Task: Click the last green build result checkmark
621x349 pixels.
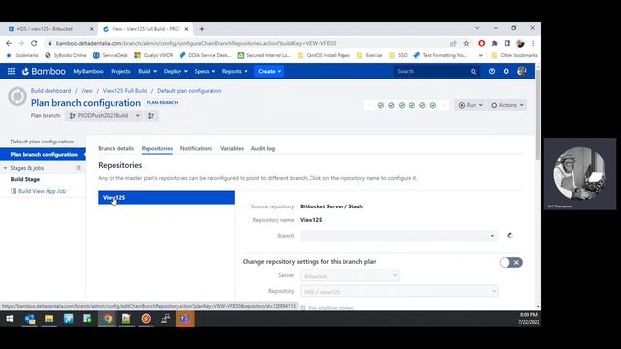Action: [x=433, y=105]
